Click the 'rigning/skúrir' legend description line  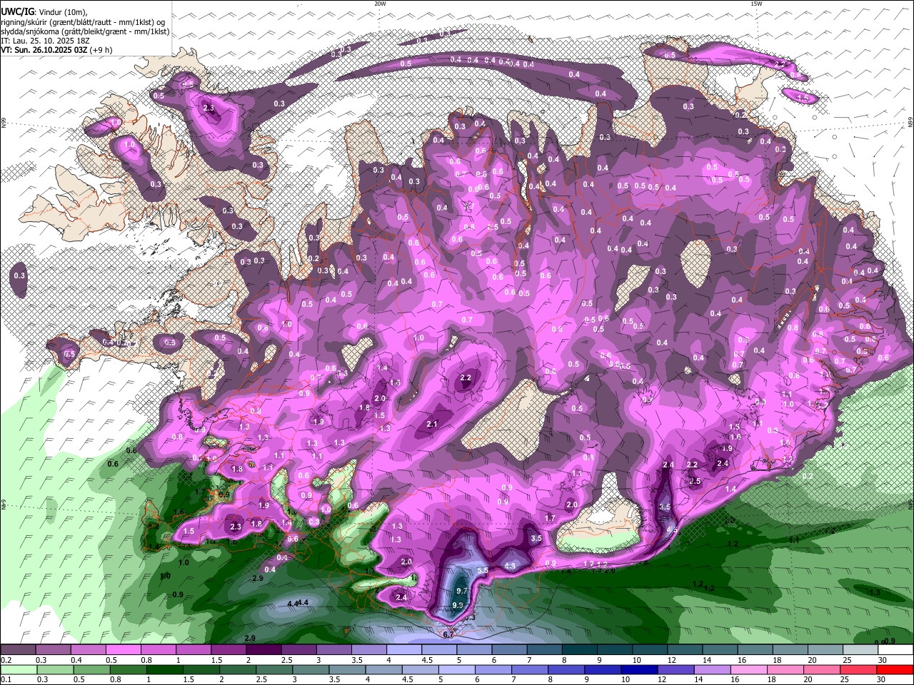point(83,23)
